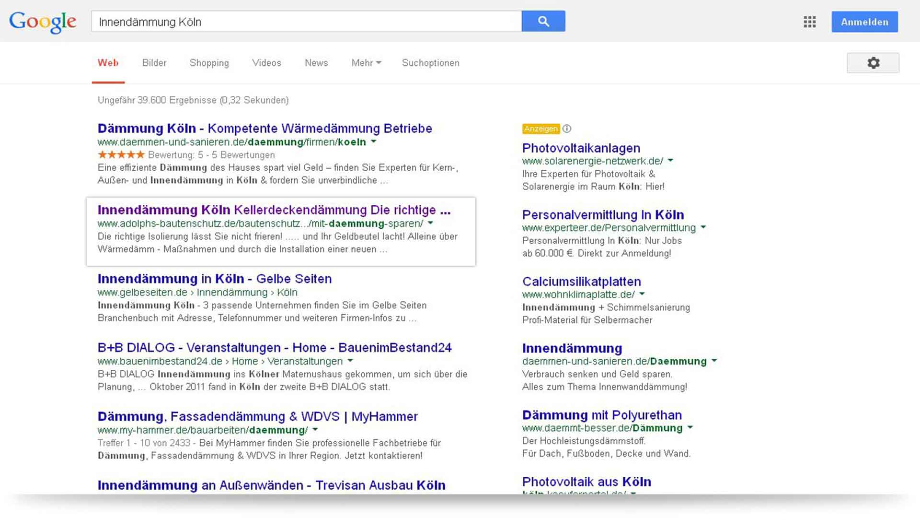920x518 pixels.
Task: Click the Ungefähr 39.600 Ergebnisse result count
Action: [193, 100]
